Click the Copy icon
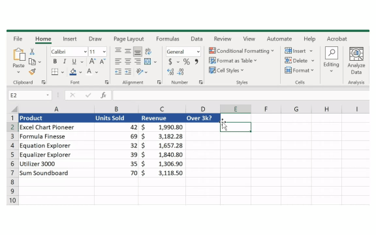Image resolution: width=376 pixels, height=235 pixels. (32, 61)
